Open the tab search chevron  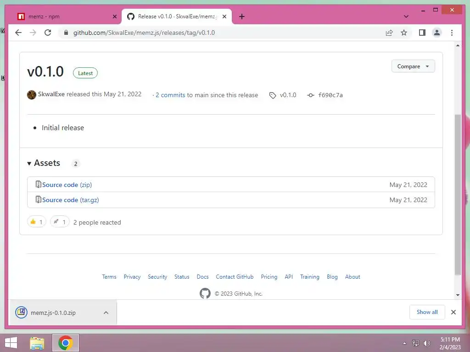pos(406,16)
